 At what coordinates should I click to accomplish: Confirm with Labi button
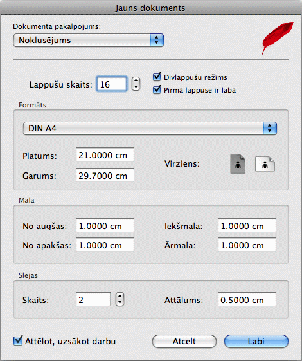tap(256, 341)
